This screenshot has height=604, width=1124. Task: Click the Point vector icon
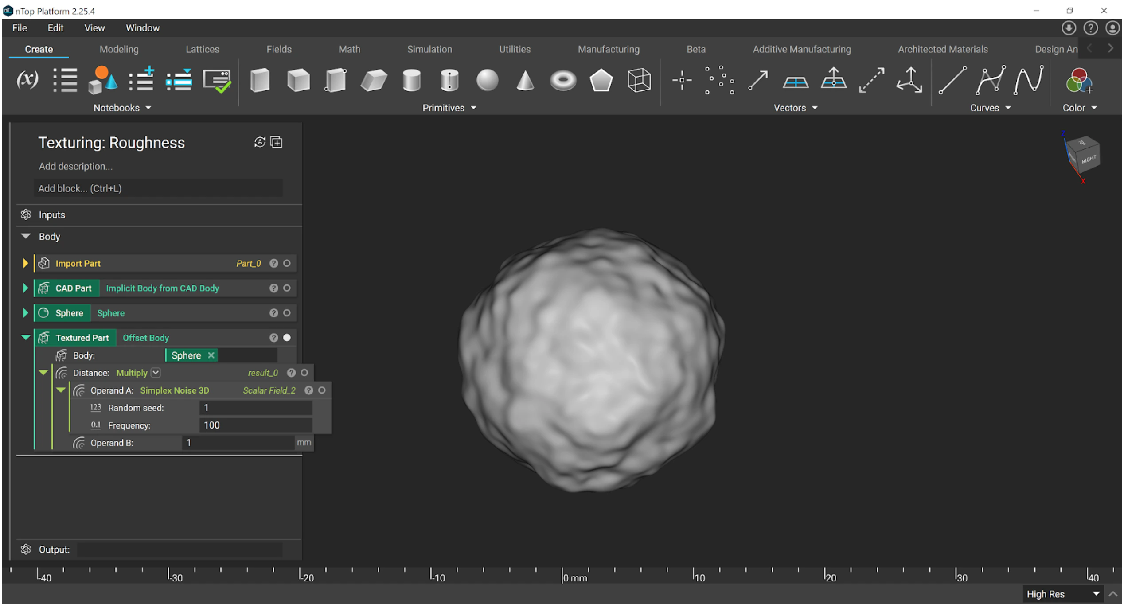click(682, 80)
